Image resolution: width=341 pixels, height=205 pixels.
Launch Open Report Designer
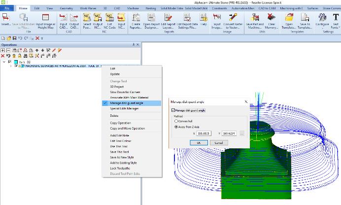[x=151, y=21]
